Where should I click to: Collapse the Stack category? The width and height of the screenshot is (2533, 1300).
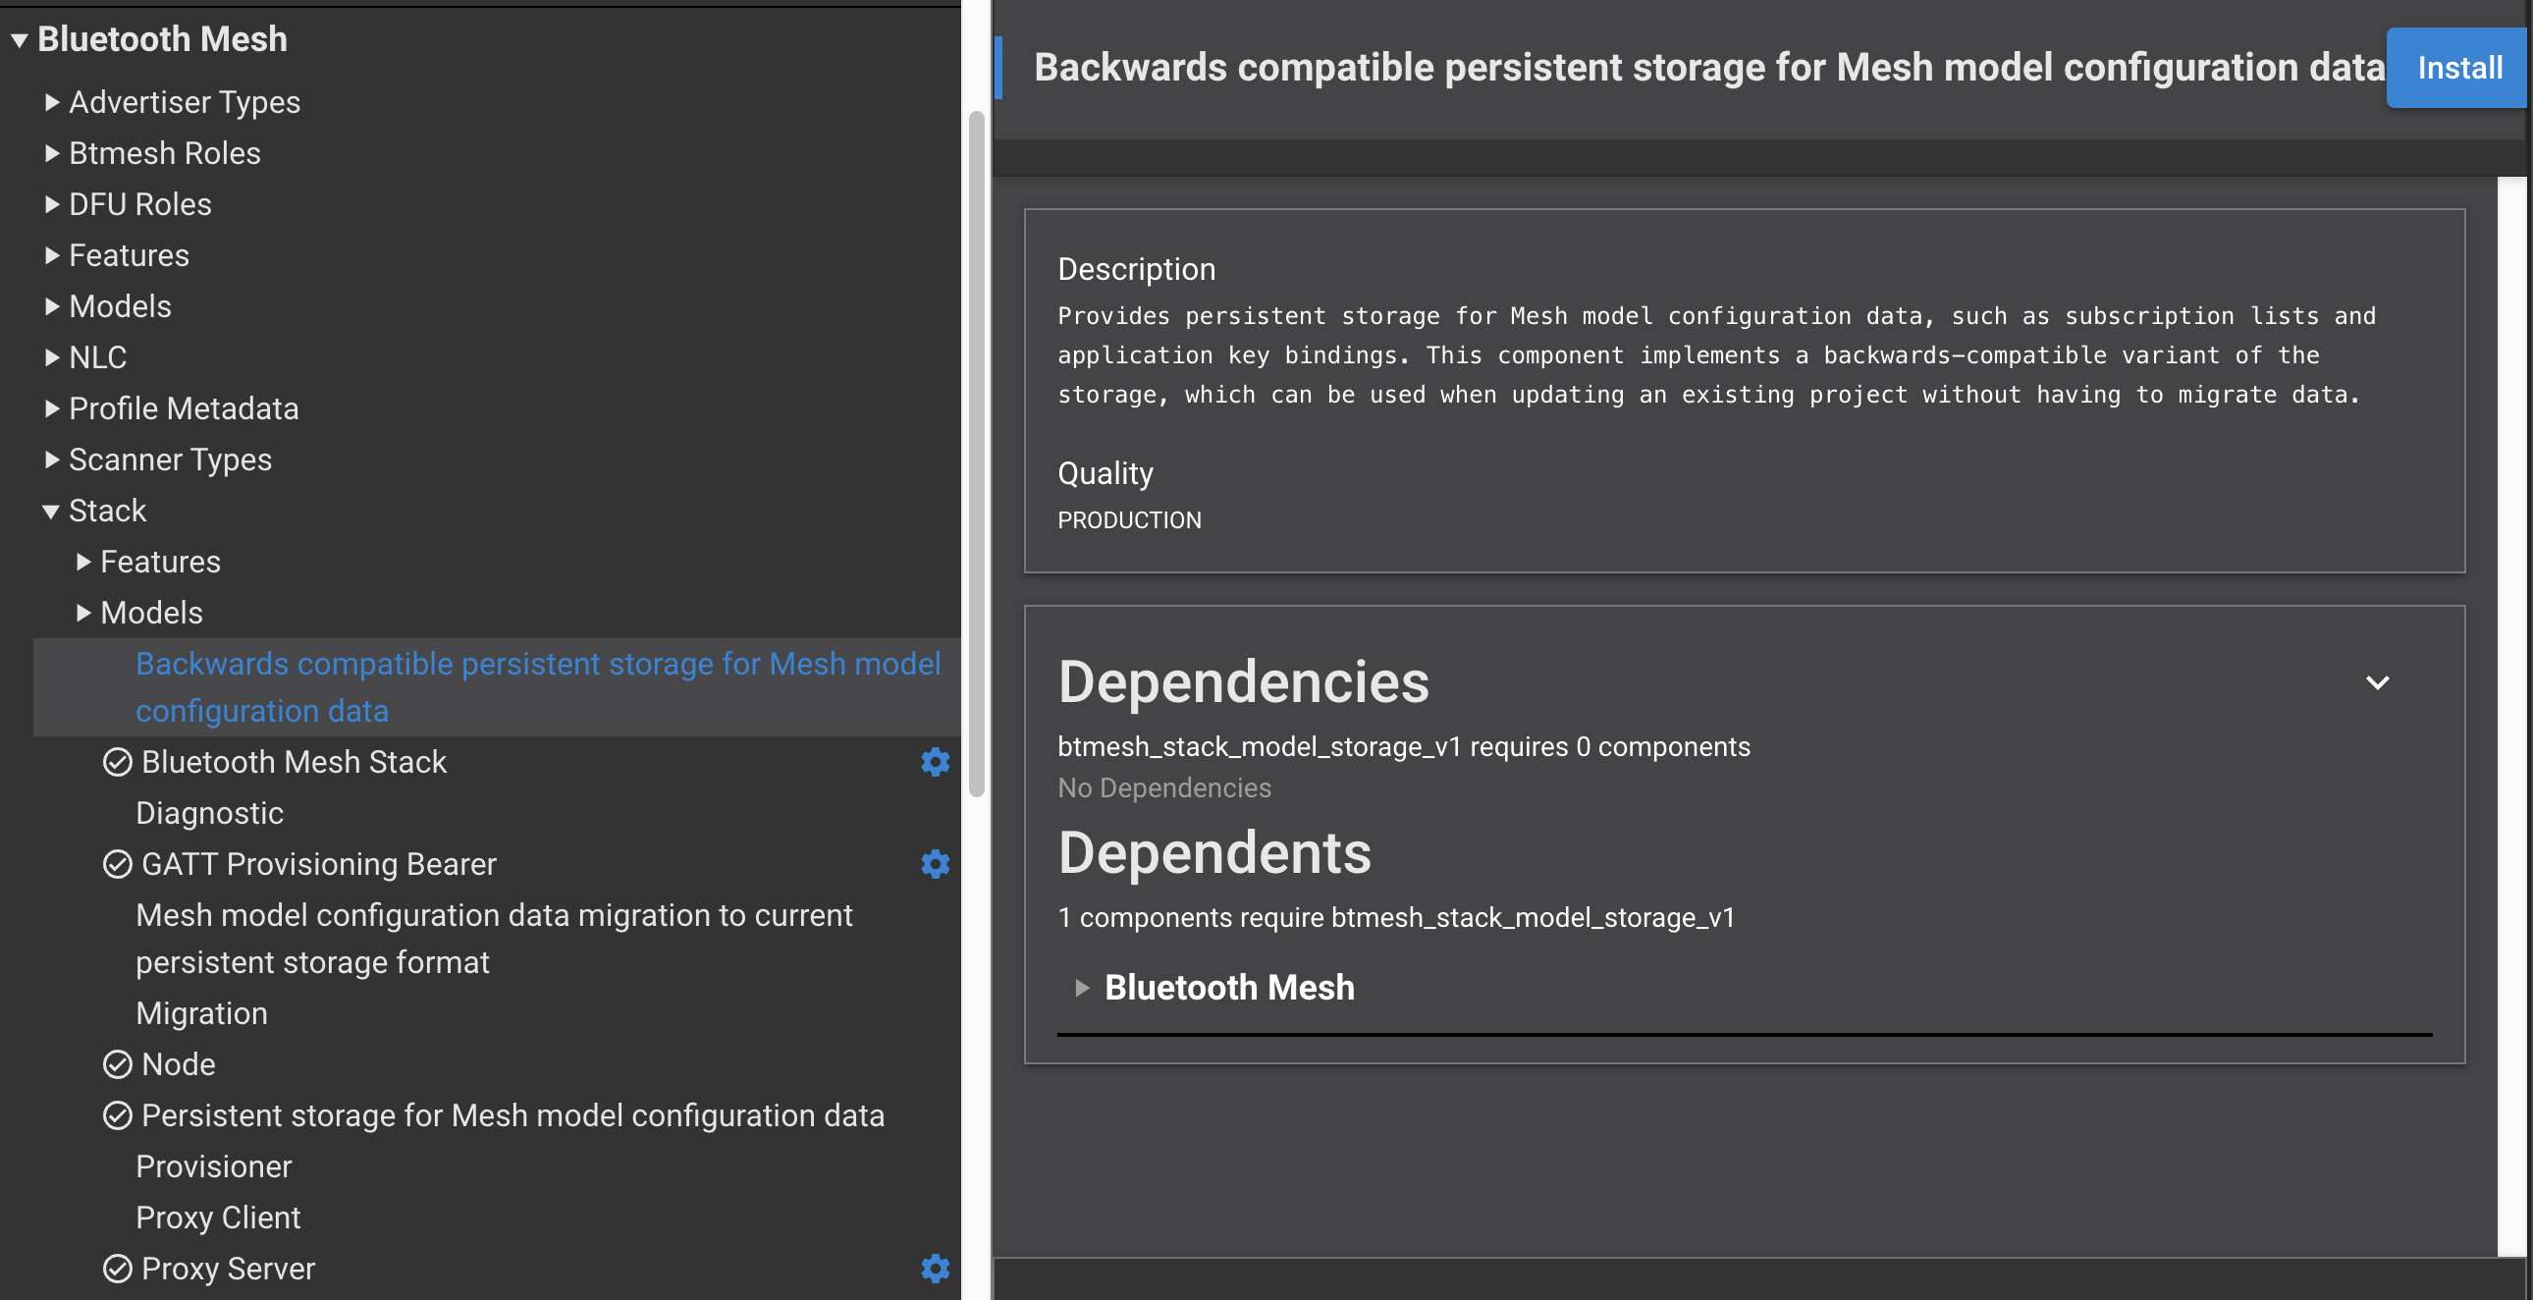pyautogui.click(x=51, y=512)
